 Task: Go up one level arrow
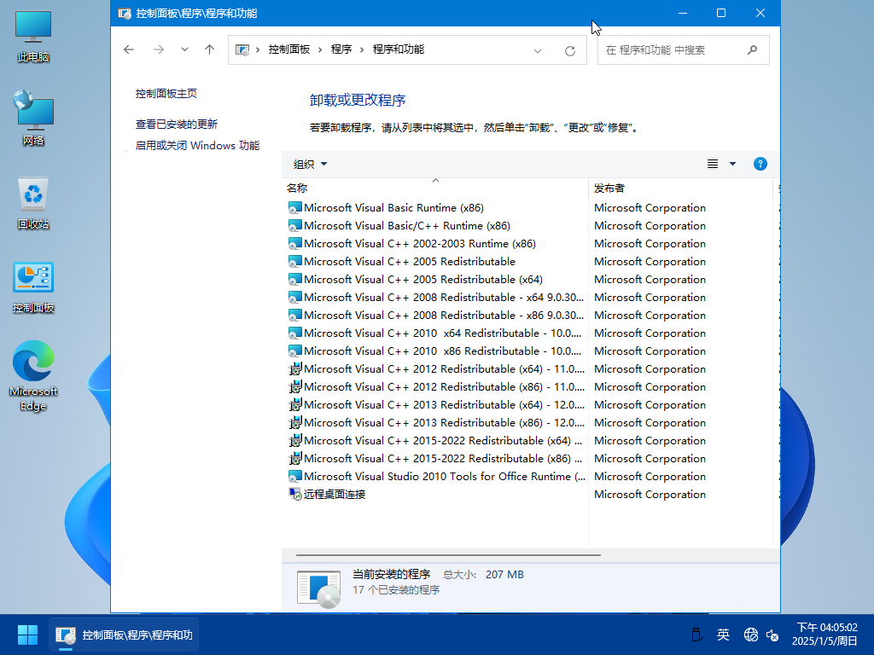coord(210,49)
